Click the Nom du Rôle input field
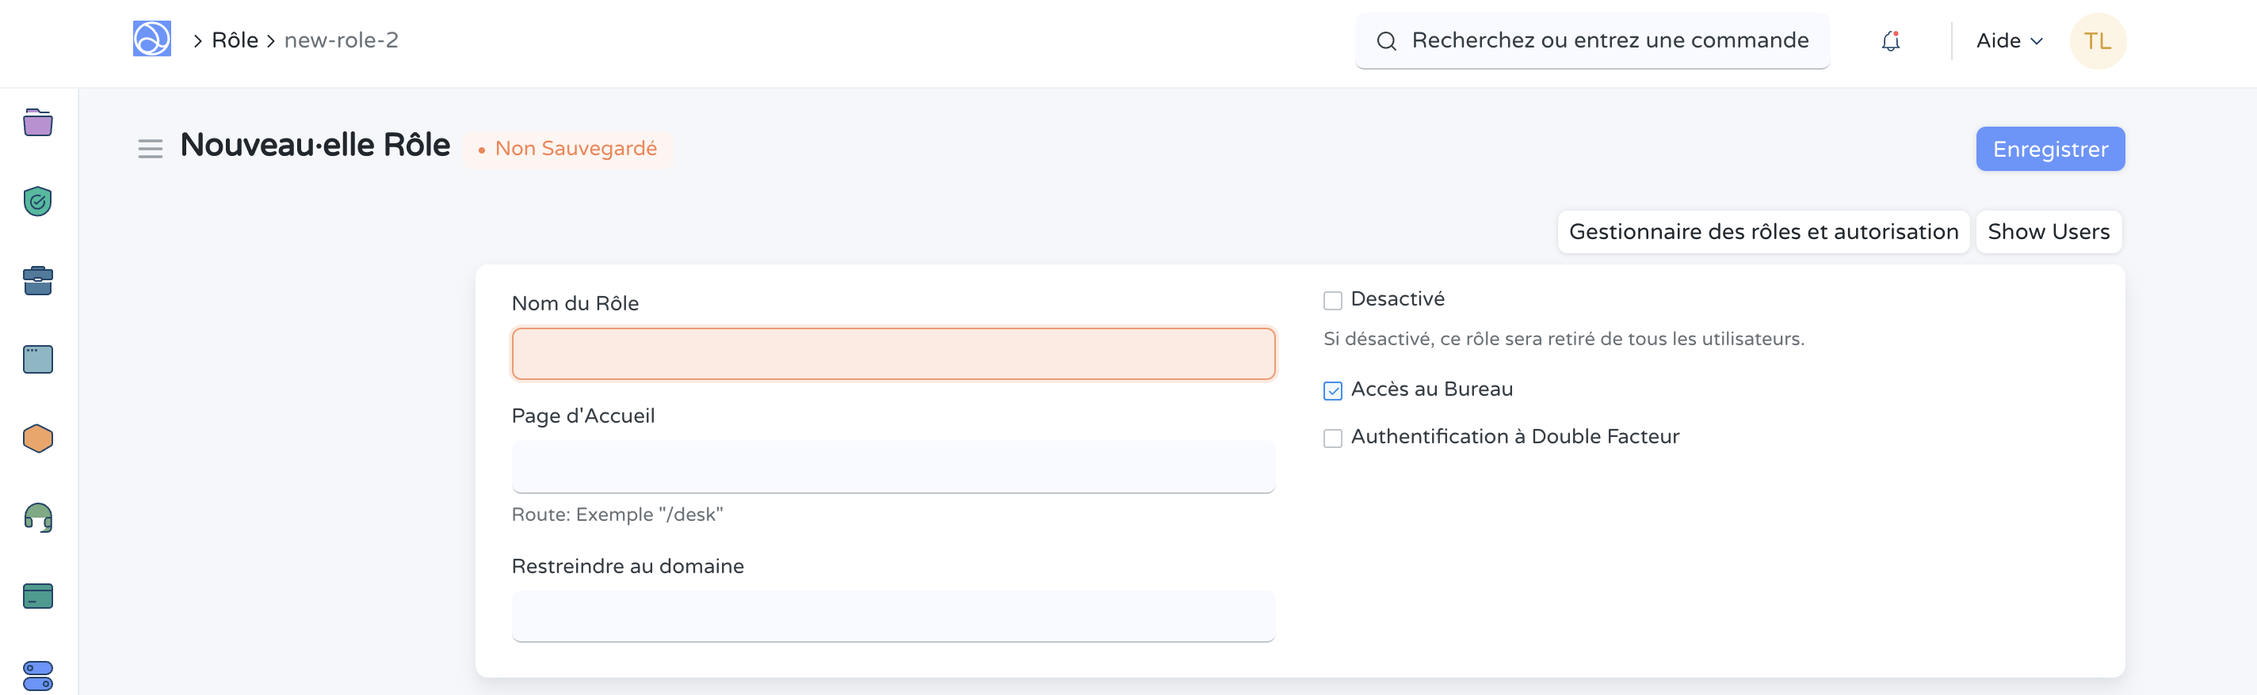2257x695 pixels. click(892, 354)
